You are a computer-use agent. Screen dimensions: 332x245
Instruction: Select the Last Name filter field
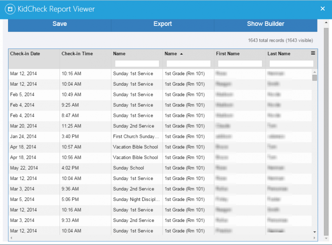pos(290,63)
